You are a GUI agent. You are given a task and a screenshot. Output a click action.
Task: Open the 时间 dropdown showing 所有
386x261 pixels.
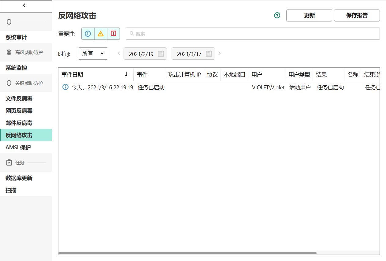pos(93,54)
